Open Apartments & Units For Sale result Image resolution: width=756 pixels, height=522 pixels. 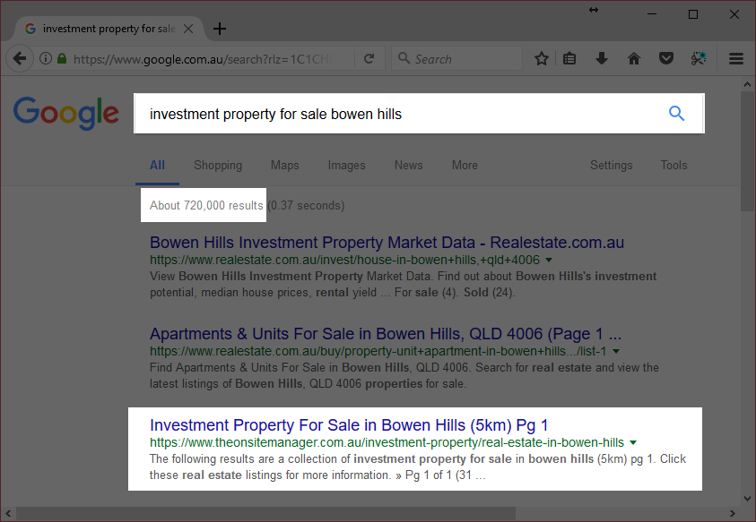point(386,334)
